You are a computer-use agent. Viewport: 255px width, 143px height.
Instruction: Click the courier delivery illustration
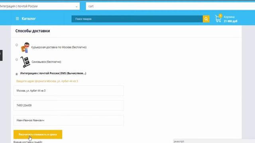[25, 47]
